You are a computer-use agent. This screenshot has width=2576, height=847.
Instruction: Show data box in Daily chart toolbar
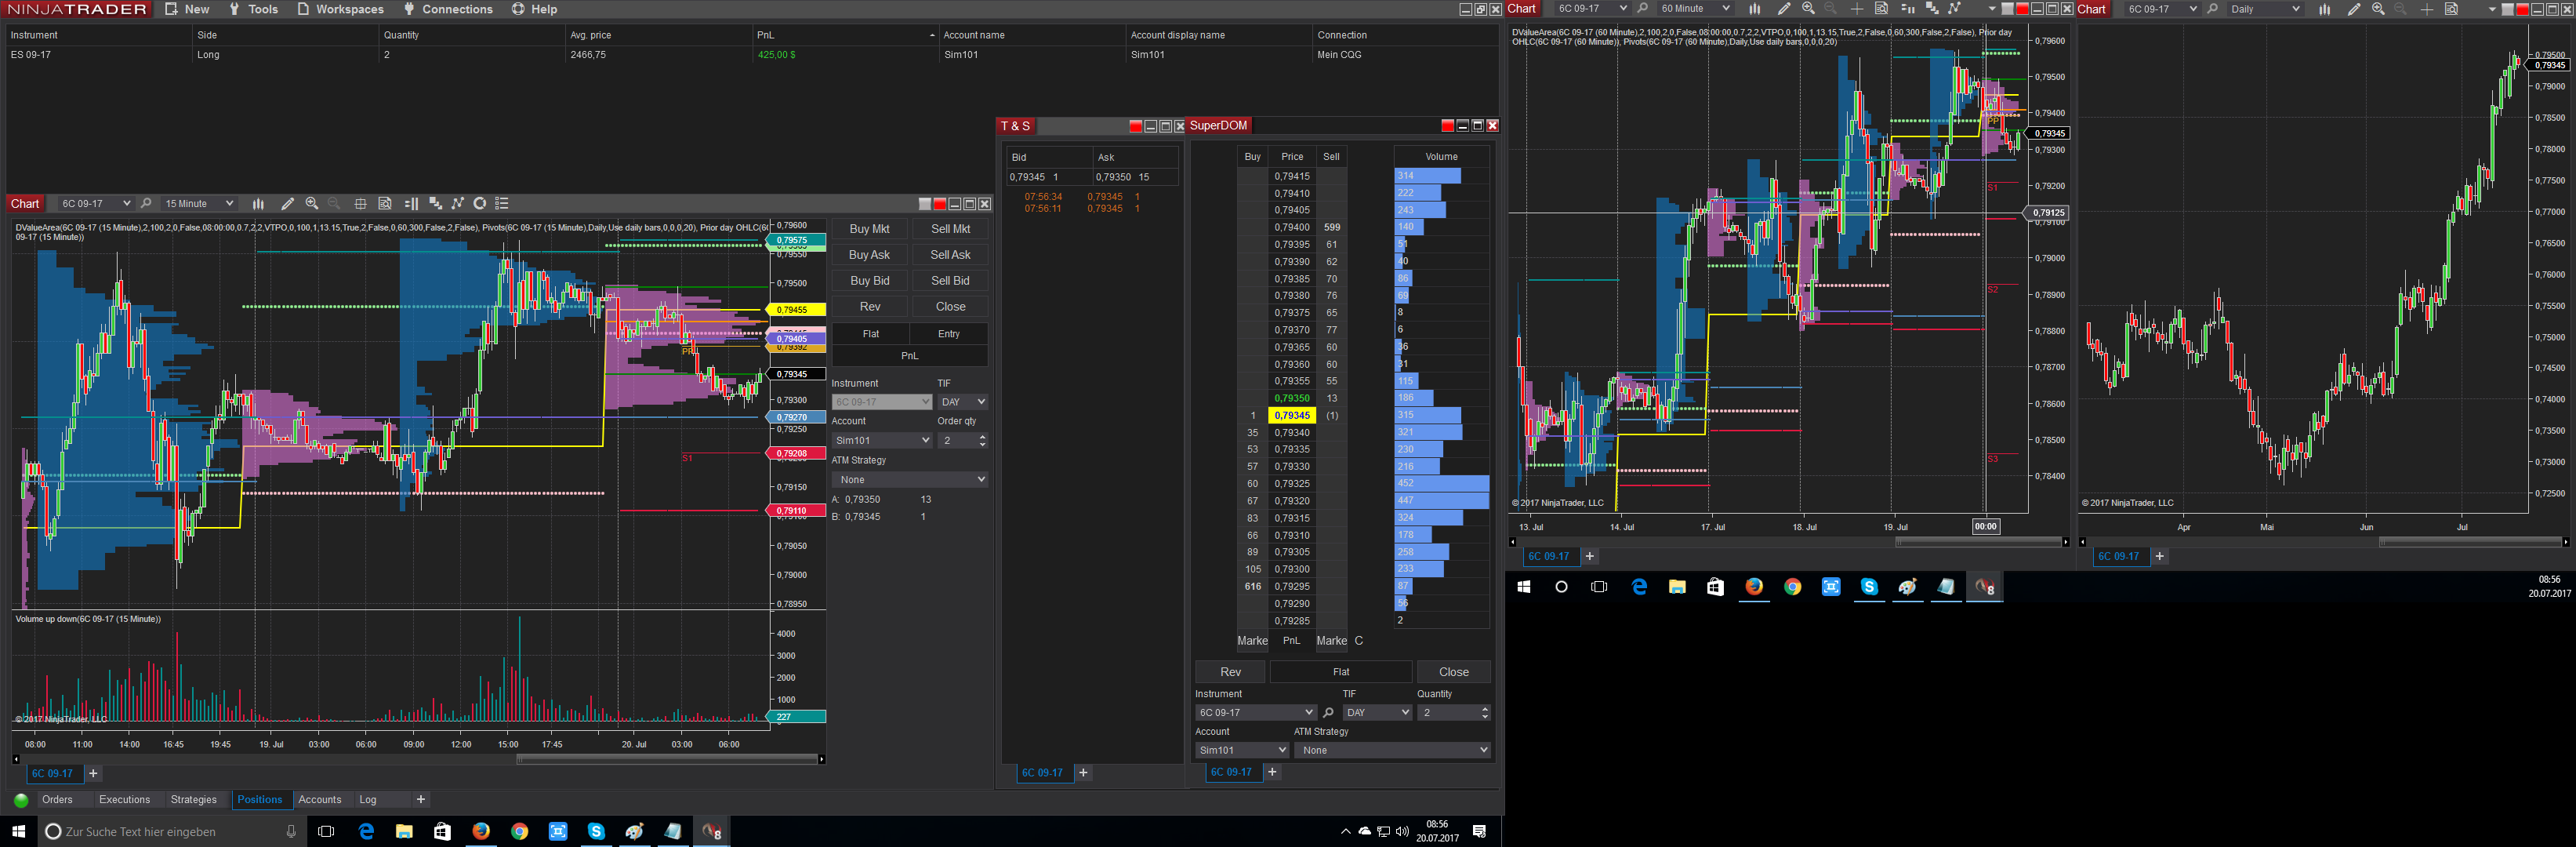[2452, 9]
